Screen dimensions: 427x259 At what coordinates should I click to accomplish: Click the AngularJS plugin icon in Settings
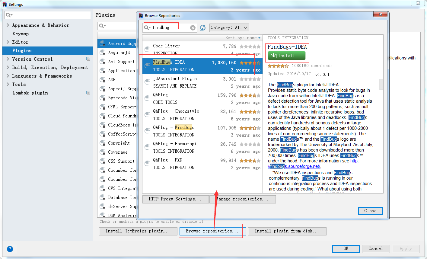coord(103,53)
